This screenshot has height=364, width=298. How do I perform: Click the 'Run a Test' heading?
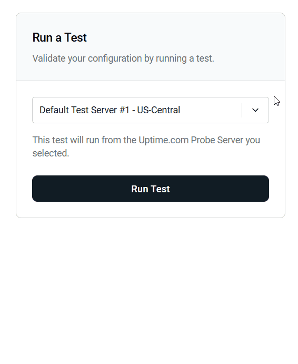pos(59,37)
